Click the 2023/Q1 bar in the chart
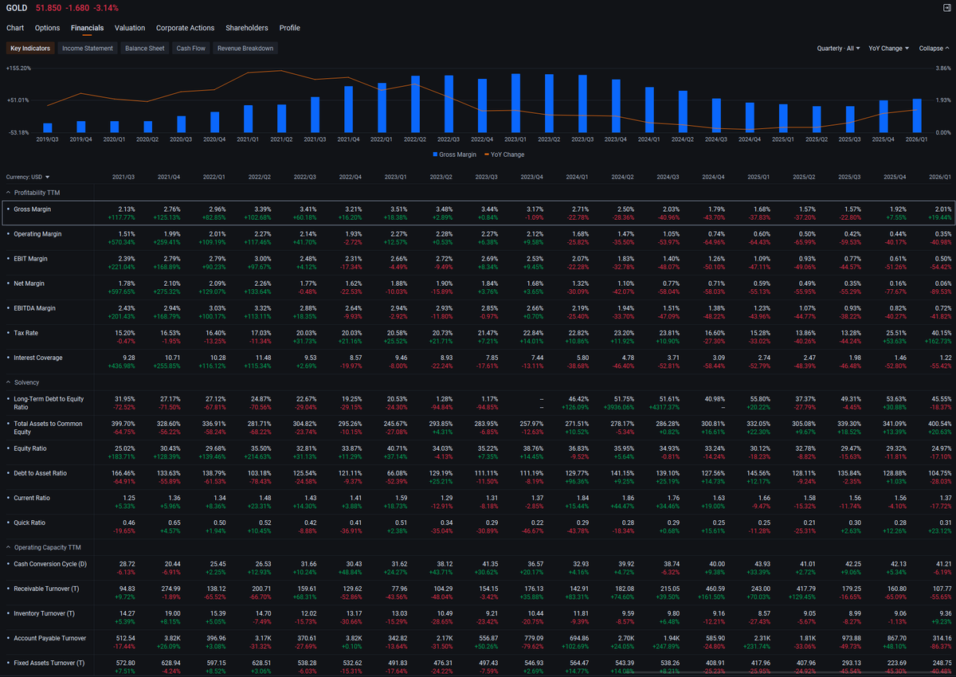Screen dimensions: 956x677 pyautogui.click(x=515, y=103)
